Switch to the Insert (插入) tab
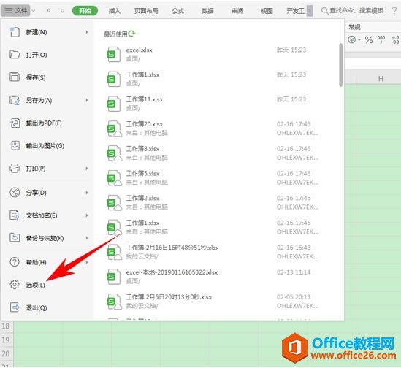401x368 pixels. click(115, 11)
